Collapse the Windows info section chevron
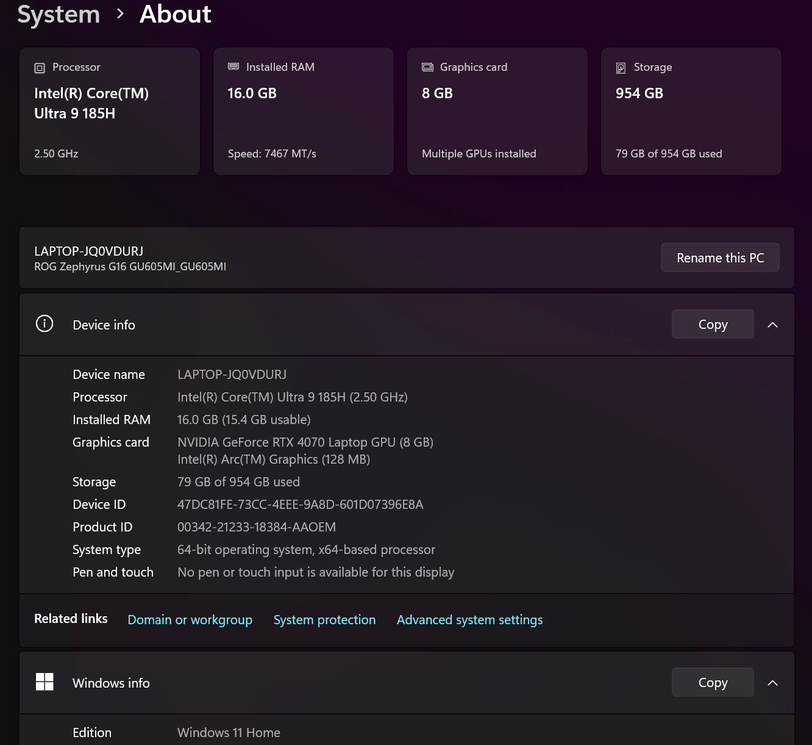The image size is (812, 745). tap(772, 683)
